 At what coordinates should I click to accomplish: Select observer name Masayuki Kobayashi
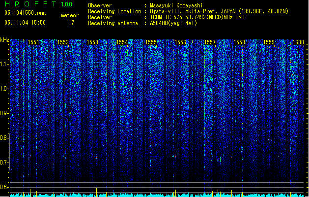pos(176,5)
